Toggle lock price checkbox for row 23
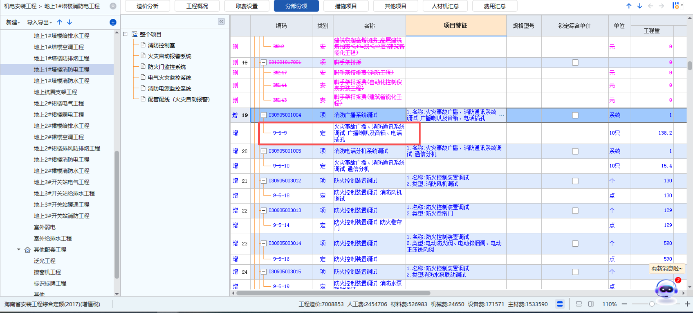693x313 pixels. tap(575, 243)
